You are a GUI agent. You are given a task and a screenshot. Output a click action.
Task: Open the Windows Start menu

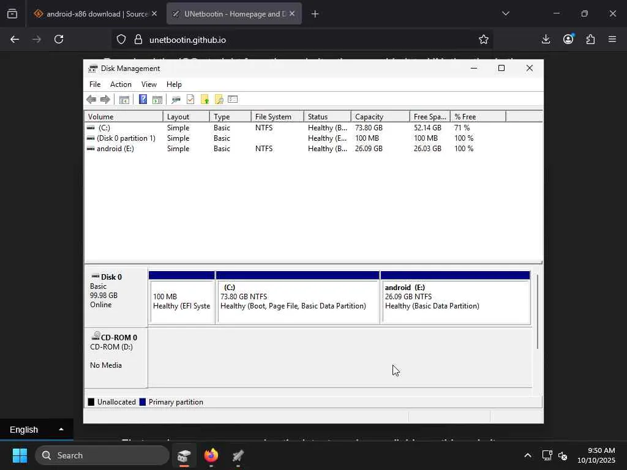20,455
